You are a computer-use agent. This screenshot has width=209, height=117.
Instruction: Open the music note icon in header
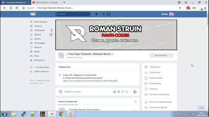click(103, 14)
